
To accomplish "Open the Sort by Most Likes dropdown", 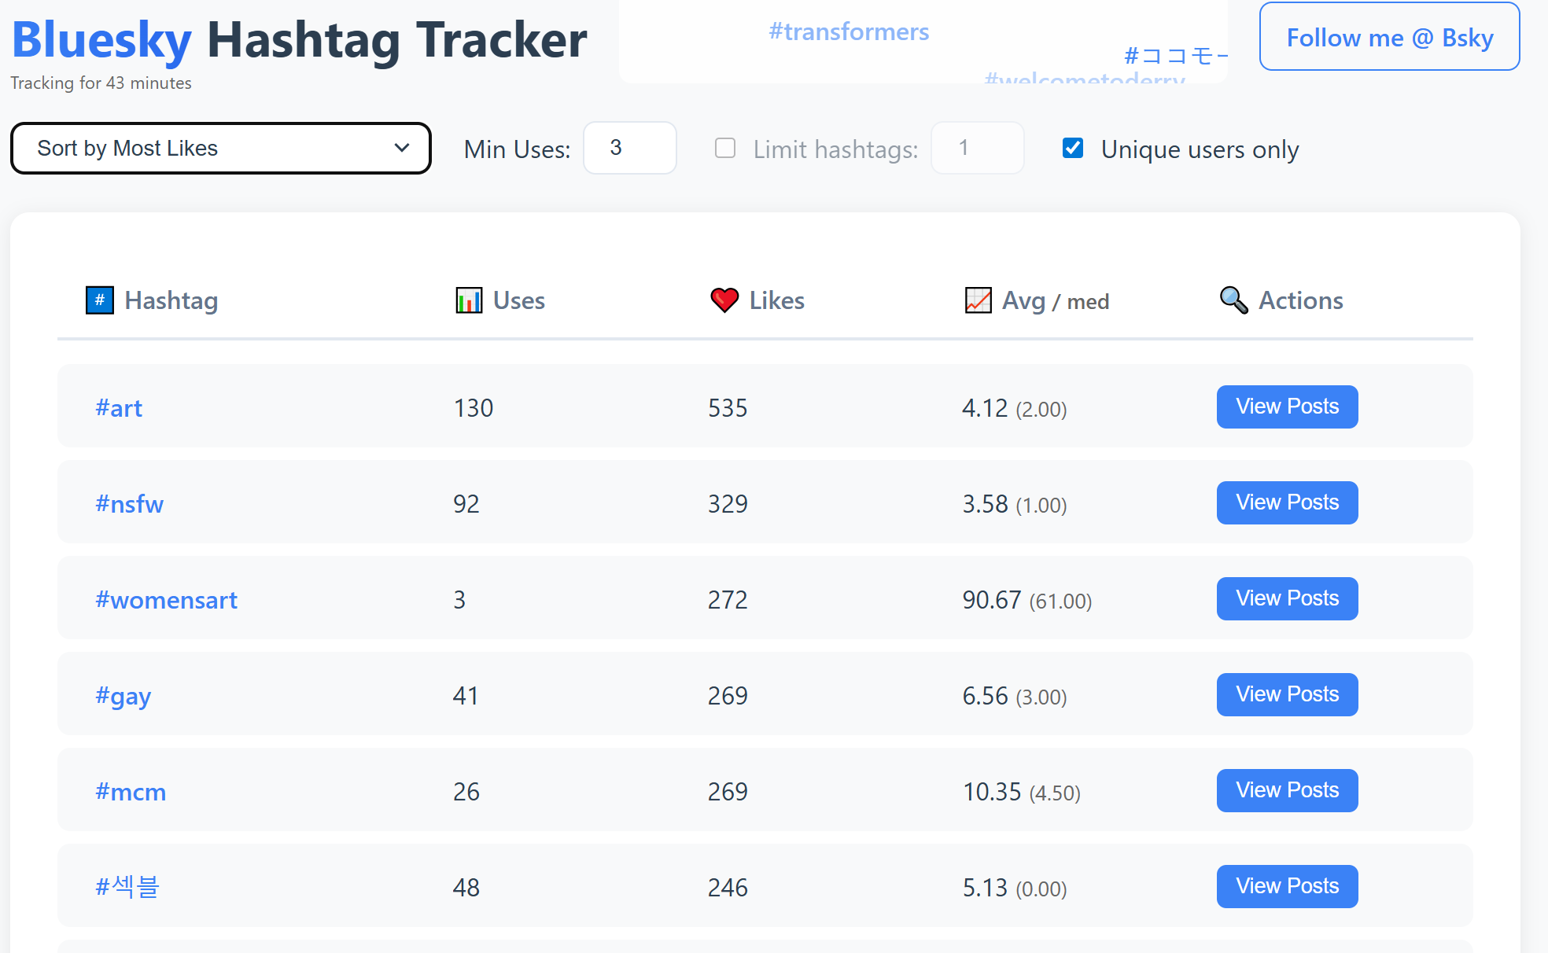I will [x=221, y=148].
